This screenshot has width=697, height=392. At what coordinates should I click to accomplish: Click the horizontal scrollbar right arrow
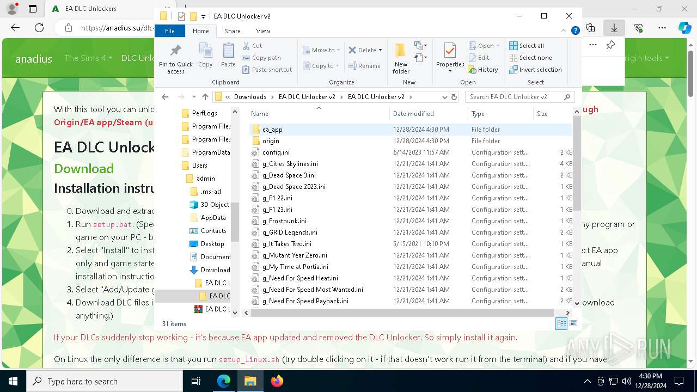pyautogui.click(x=567, y=313)
